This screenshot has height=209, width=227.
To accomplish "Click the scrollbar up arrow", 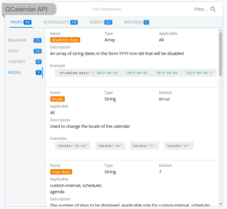I will click(220, 30).
